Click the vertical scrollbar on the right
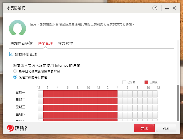The image size is (183, 139). pos(178,66)
